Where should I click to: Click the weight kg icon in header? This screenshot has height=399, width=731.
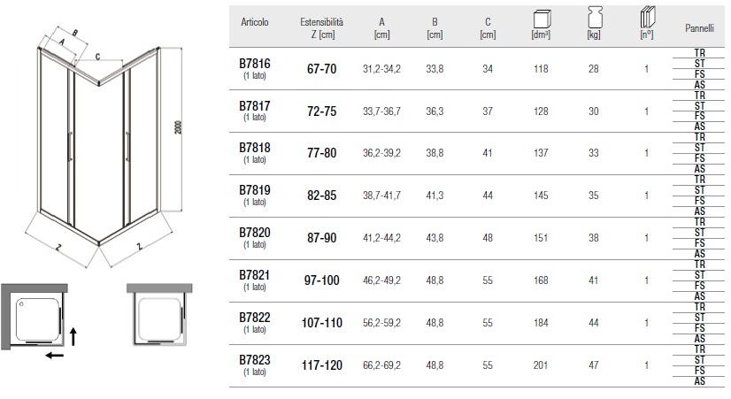coord(594,19)
